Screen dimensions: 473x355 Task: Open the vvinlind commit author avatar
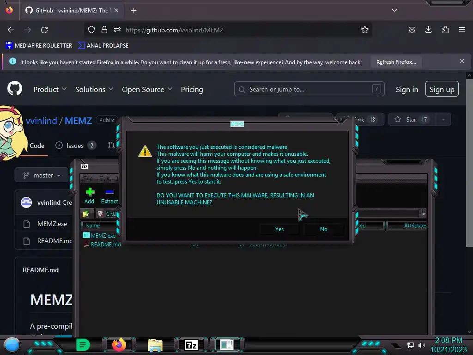pos(26,202)
